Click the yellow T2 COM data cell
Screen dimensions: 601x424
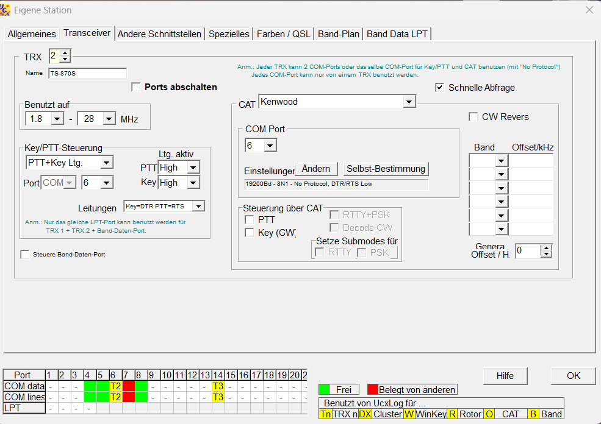coord(115,386)
